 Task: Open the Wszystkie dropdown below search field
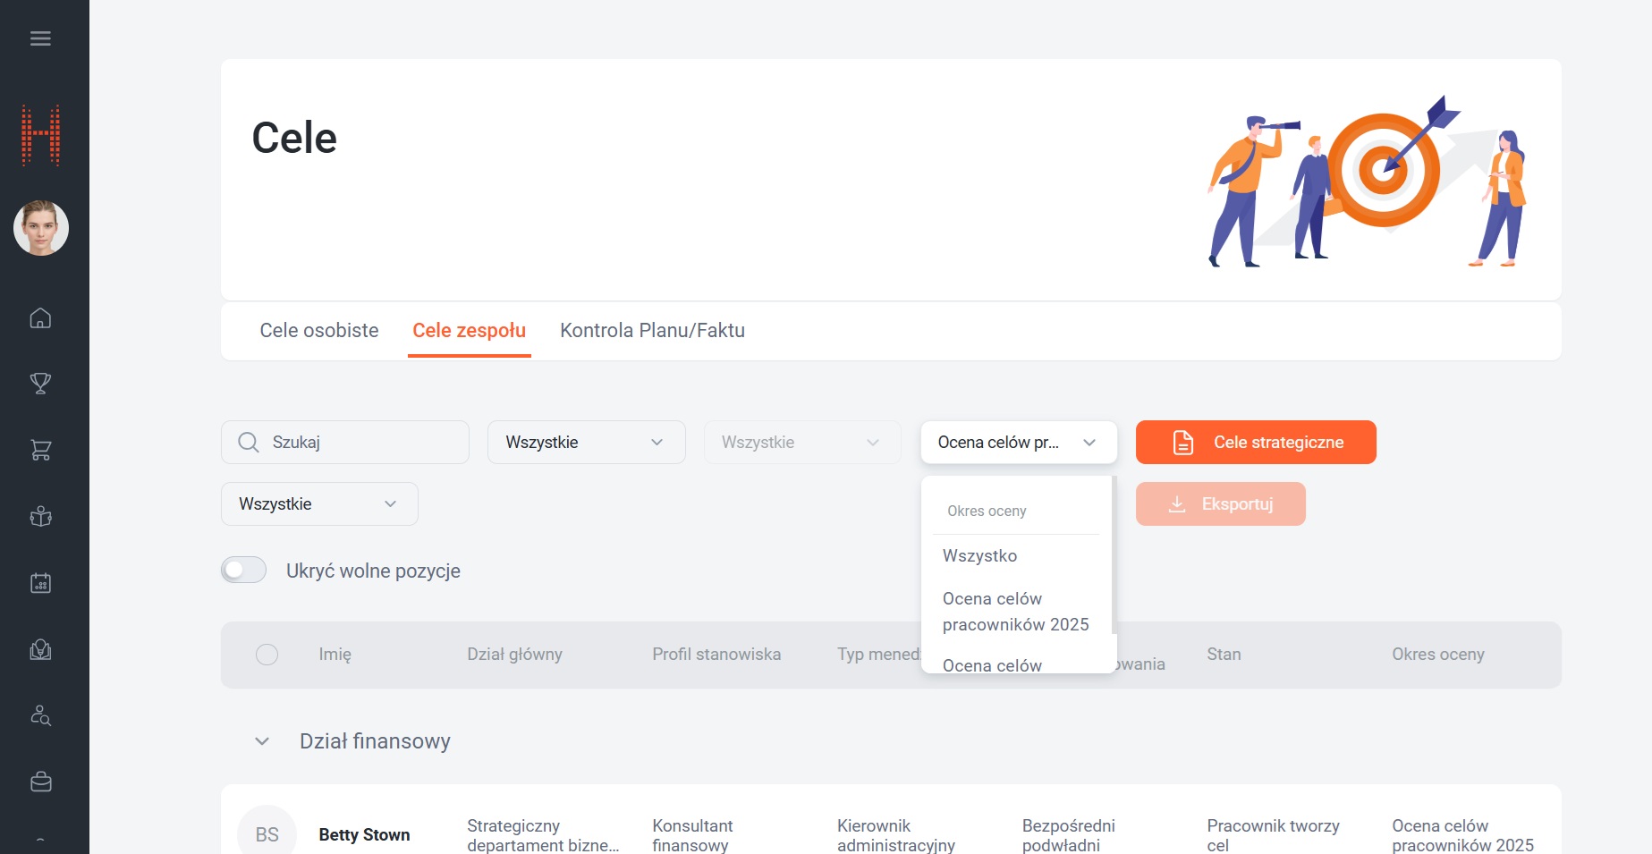tap(319, 504)
